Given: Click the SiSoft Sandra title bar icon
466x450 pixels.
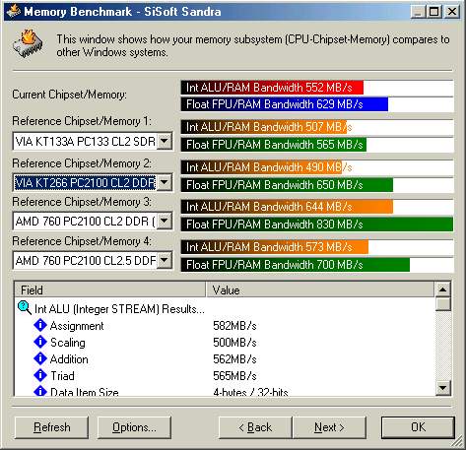Looking at the screenshot, I should (x=13, y=12).
